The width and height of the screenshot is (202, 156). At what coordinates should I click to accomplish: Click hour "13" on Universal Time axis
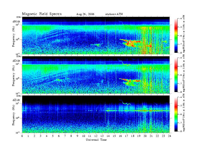click(x=102, y=136)
